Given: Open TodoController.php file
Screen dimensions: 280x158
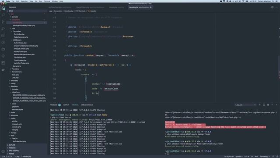Looking at the screenshot, I should [21, 37].
